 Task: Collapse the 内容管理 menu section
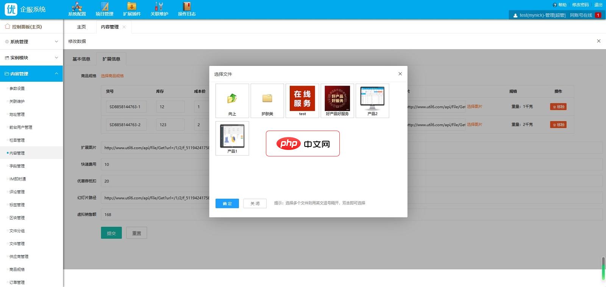[x=31, y=74]
